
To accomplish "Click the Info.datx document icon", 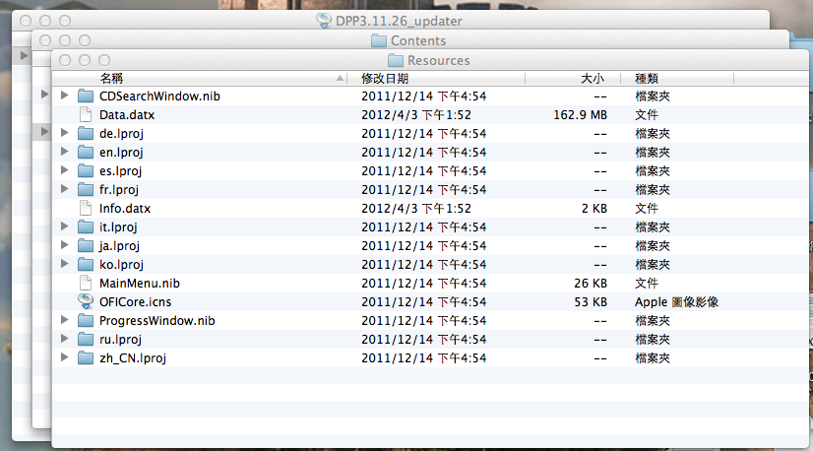I will 86,208.
